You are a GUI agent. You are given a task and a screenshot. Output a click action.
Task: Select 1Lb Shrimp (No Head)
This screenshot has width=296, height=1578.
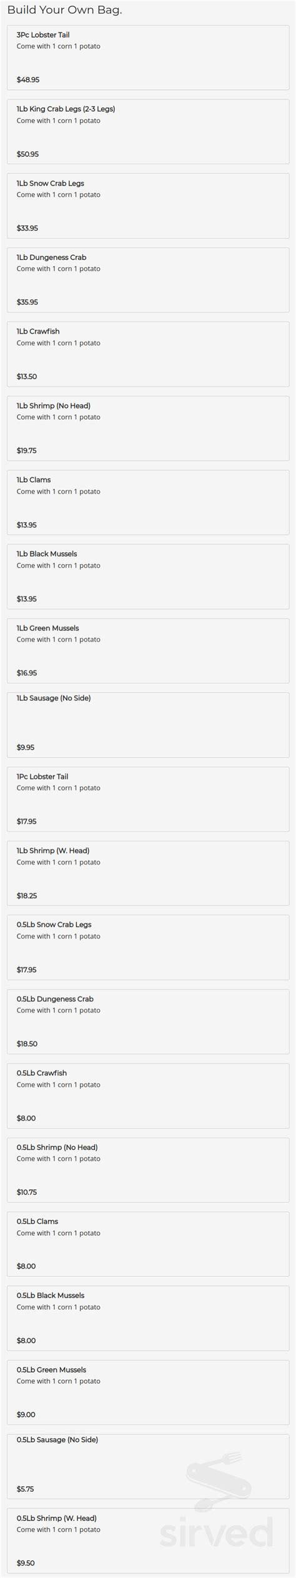pos(148,429)
